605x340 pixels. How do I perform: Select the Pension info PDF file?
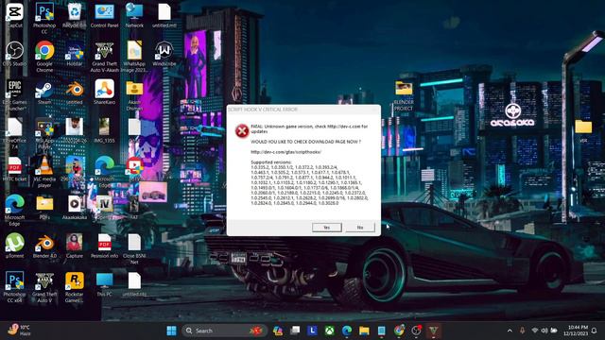pos(104,246)
